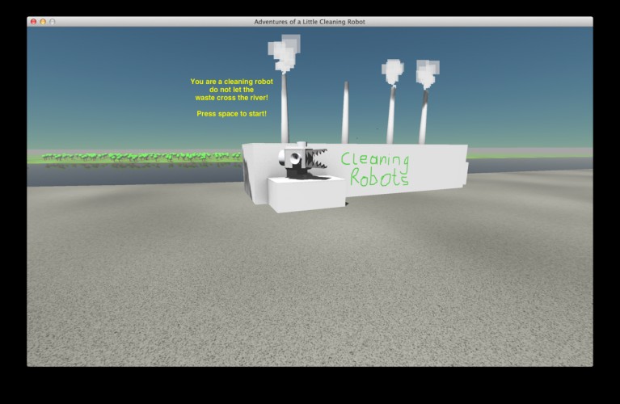Click the gray zoom window button
Viewport: 620px width, 404px height.
(x=53, y=22)
